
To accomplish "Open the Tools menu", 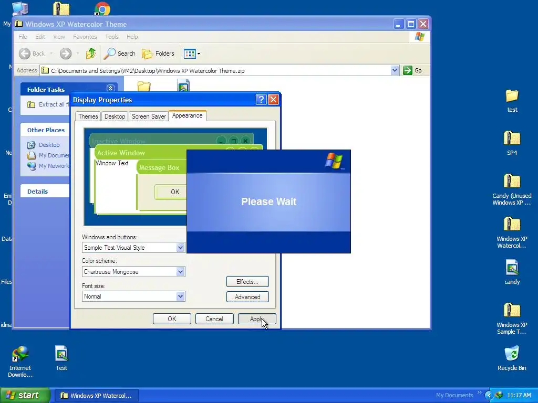I will [112, 37].
